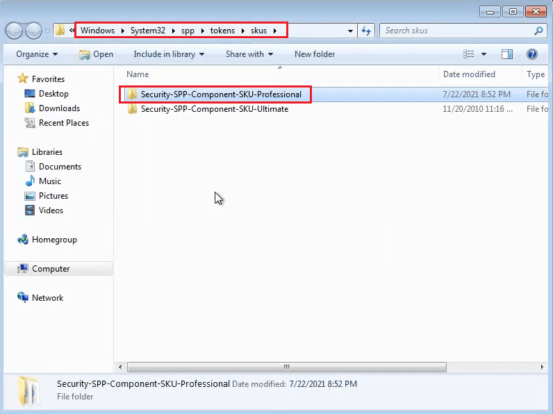Select Computer in the navigation pane

tap(51, 269)
